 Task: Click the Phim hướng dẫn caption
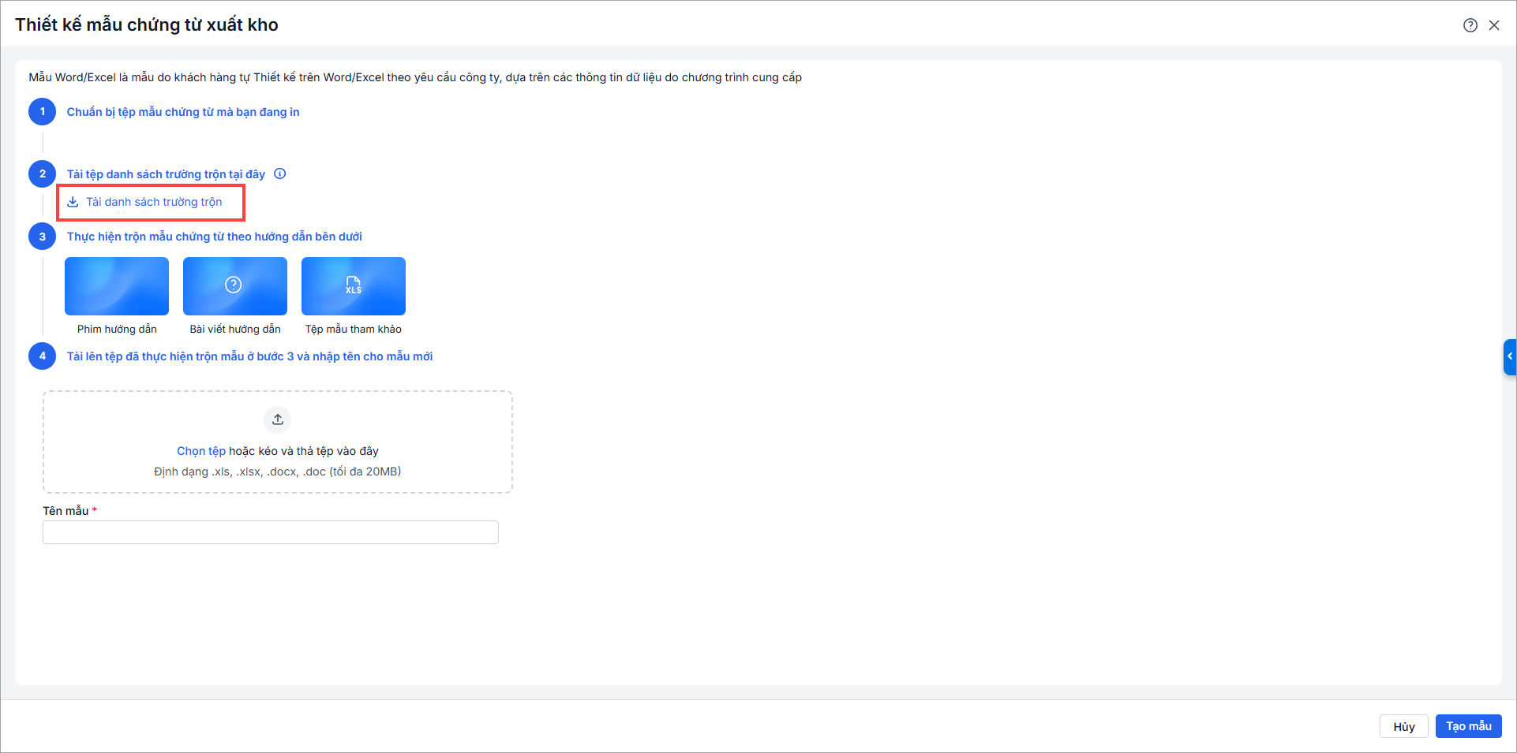117,329
